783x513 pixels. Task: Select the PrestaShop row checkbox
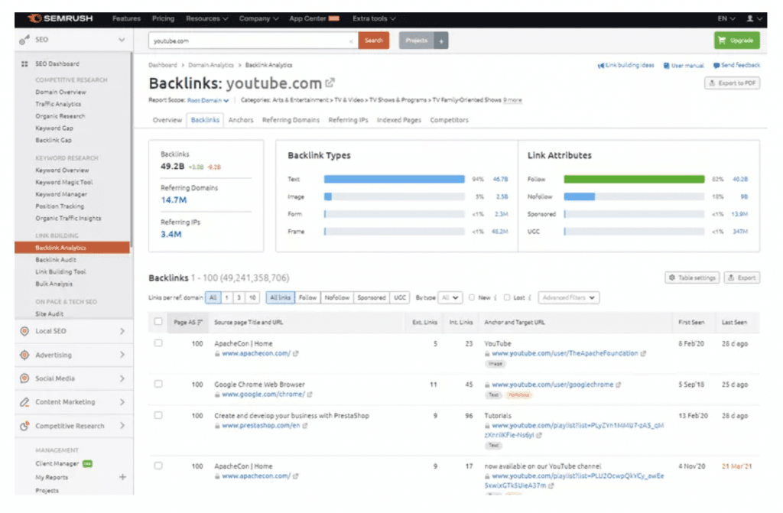click(x=158, y=415)
